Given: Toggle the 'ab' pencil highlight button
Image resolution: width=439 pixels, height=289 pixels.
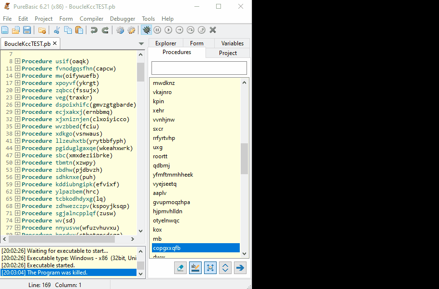Looking at the screenshot, I should point(195,268).
